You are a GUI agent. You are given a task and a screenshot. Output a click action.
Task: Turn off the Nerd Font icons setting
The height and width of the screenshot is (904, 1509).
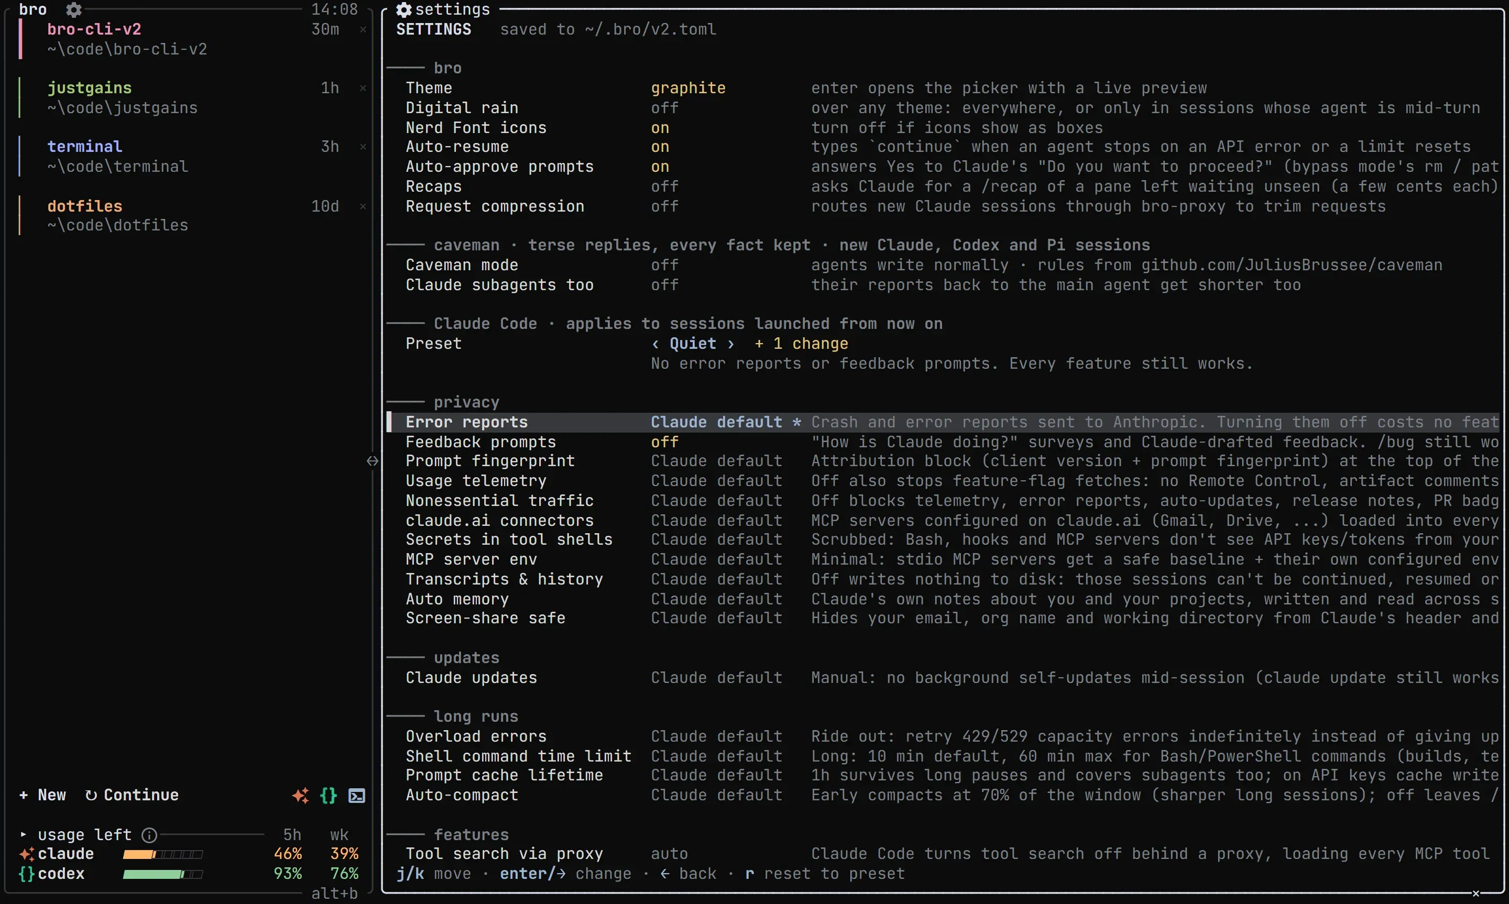pyautogui.click(x=660, y=128)
